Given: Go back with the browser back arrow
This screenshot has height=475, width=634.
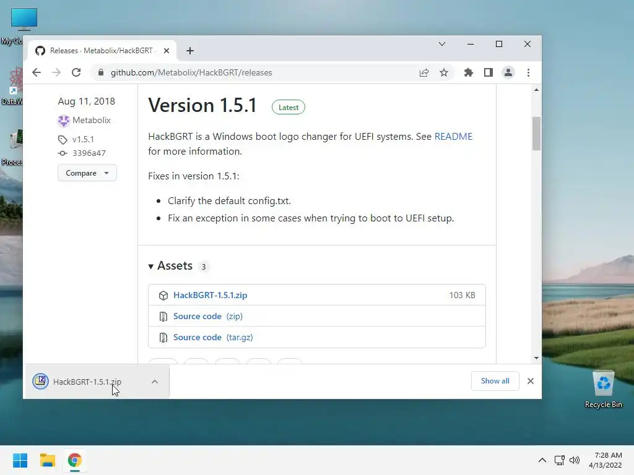Looking at the screenshot, I should pyautogui.click(x=37, y=73).
